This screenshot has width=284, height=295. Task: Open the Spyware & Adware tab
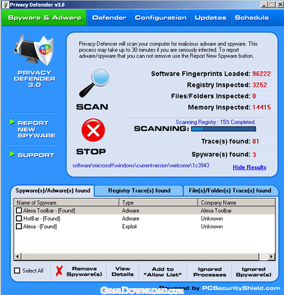click(44, 18)
